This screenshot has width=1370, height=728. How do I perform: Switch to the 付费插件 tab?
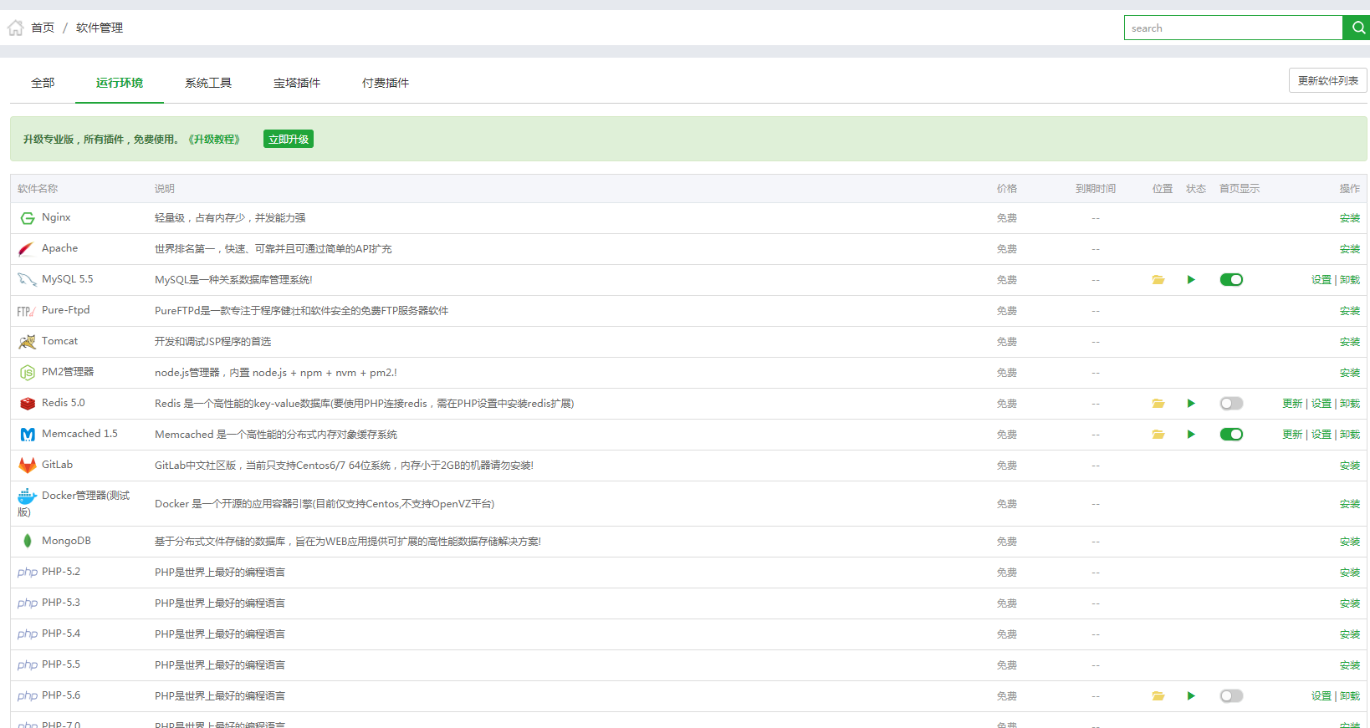pos(386,83)
